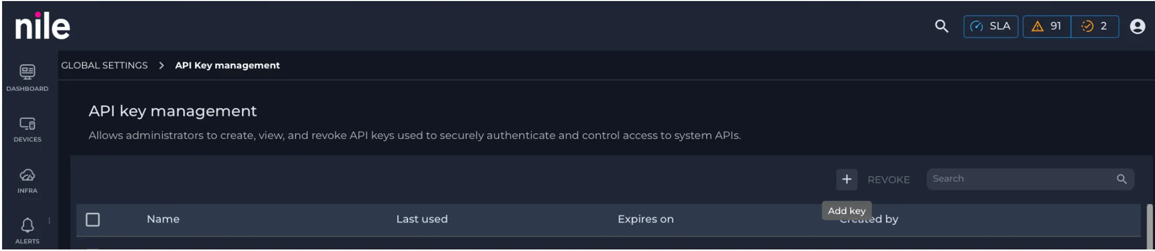Go back to GLOBAL SETTINGS breadcrumb
The height and width of the screenshot is (251, 1155).
pyautogui.click(x=104, y=65)
